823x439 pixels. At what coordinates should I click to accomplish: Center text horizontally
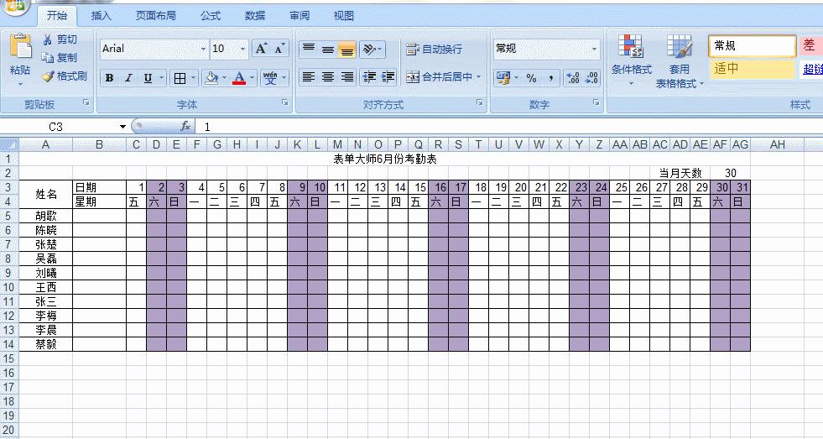click(x=328, y=77)
